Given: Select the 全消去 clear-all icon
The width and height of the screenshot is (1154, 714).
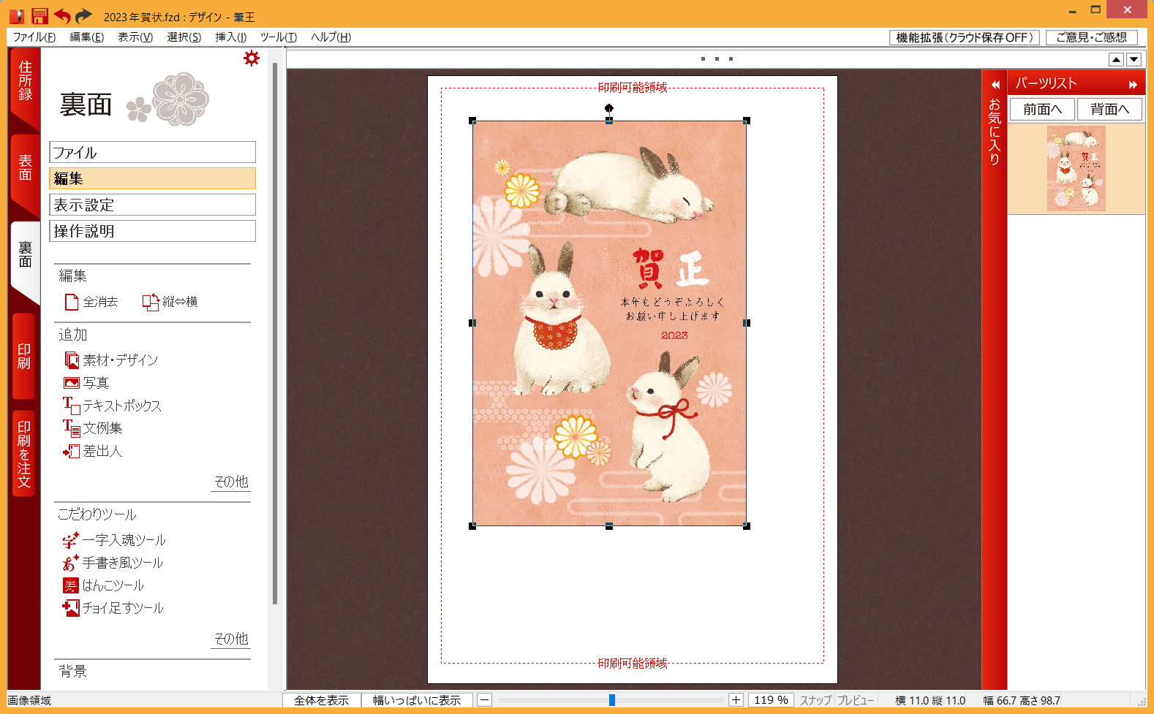Looking at the screenshot, I should click(x=72, y=302).
